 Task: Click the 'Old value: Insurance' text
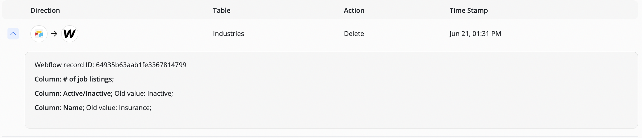pyautogui.click(x=119, y=108)
